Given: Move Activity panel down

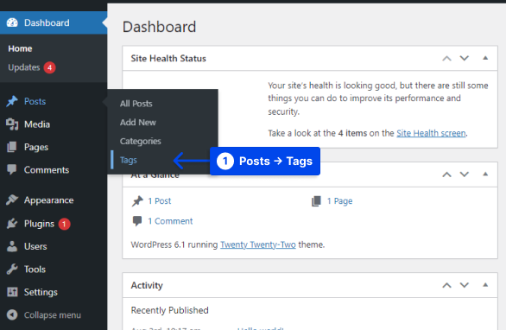Looking at the screenshot, I should tap(465, 285).
